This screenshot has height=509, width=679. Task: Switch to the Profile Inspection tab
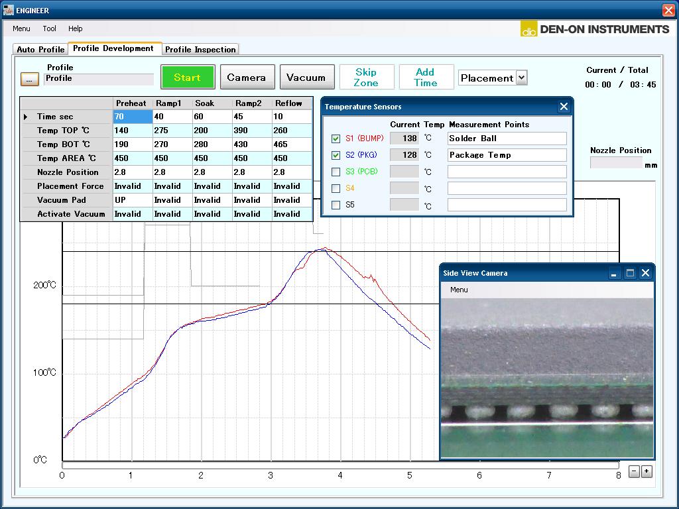click(200, 49)
